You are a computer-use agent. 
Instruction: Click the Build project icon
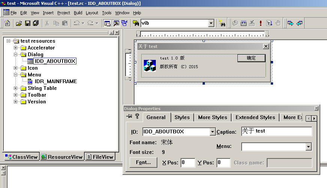pos(243,23)
